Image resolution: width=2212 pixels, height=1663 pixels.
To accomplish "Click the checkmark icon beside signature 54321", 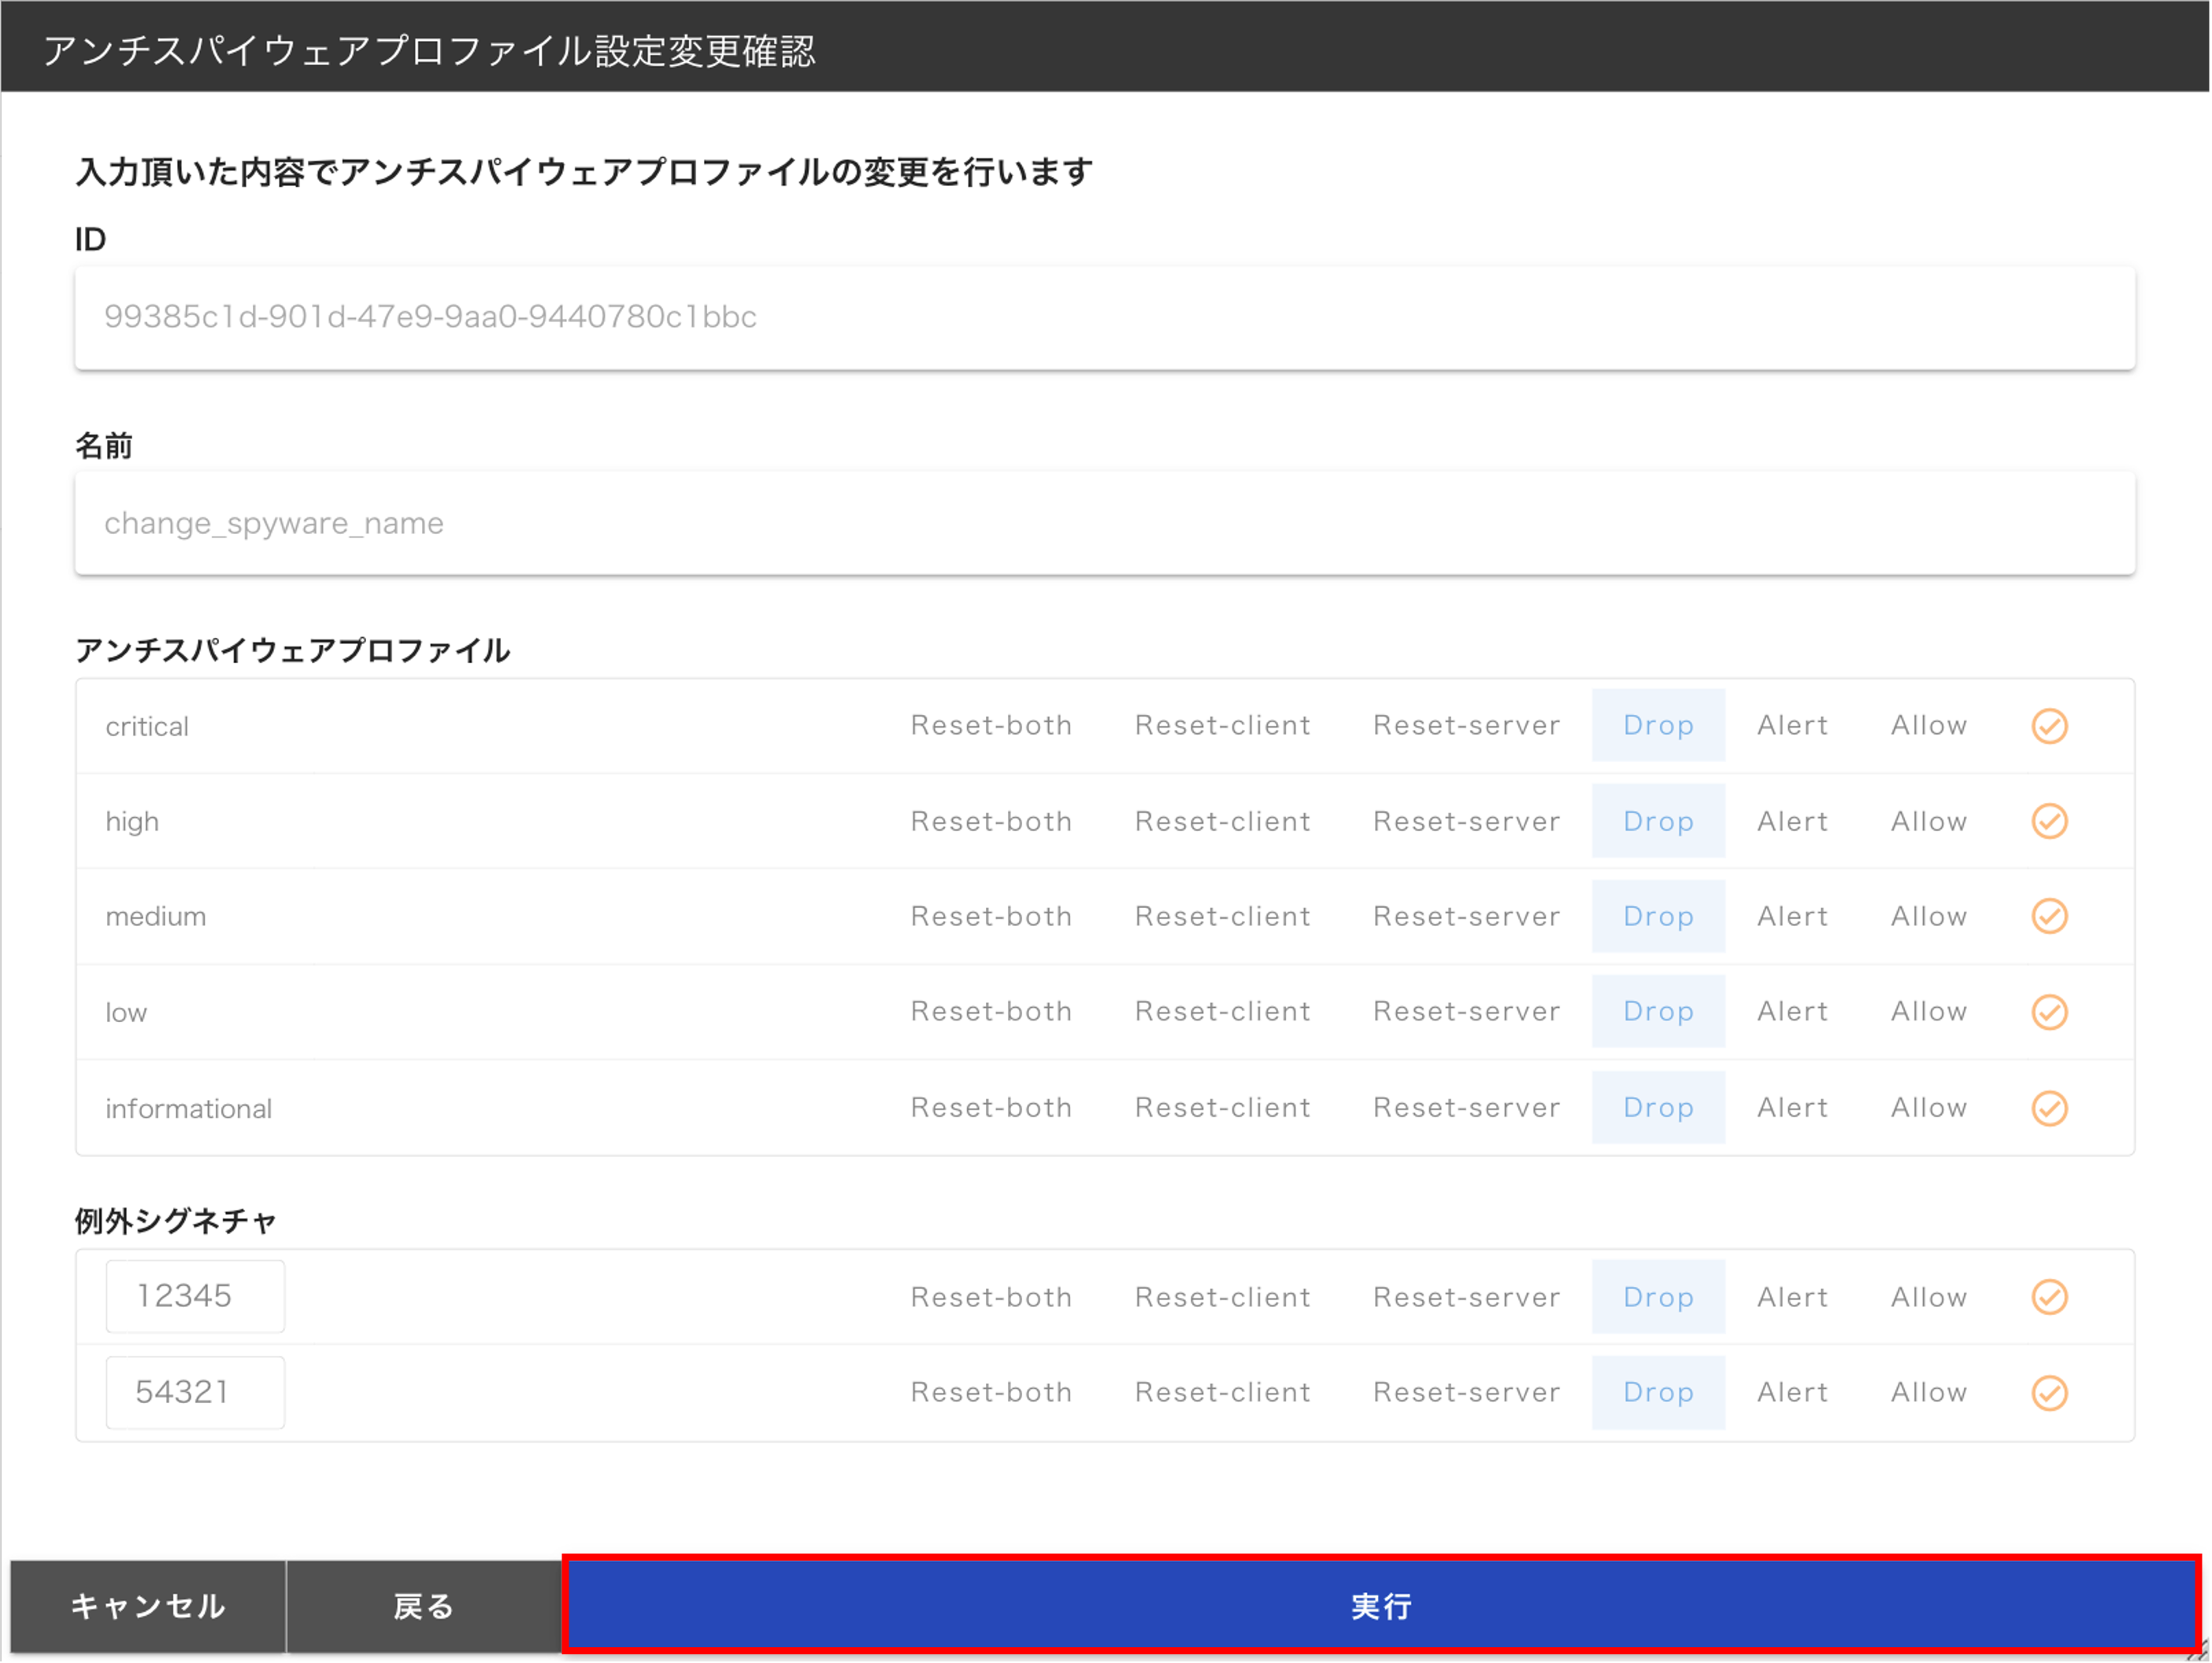I will point(2049,1391).
